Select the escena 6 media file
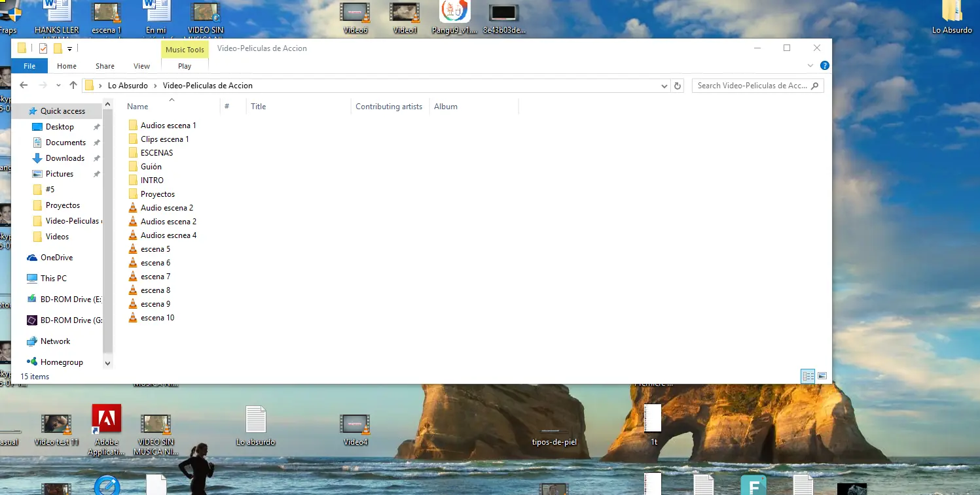The image size is (980, 495). (149, 262)
